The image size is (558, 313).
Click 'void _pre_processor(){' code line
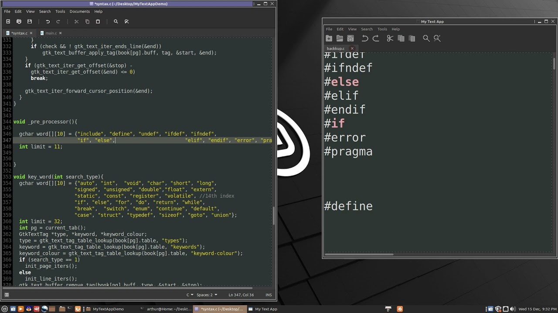coord(45,121)
